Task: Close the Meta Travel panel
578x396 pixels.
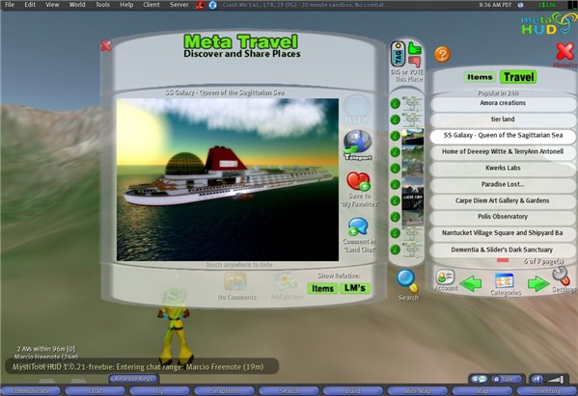Action: click(106, 46)
